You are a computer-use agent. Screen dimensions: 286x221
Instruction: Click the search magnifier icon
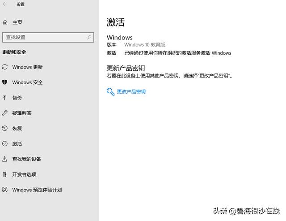[89, 37]
